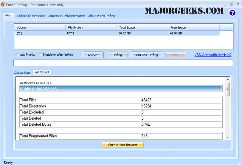Open help via the blue question mark icon
Image resolution: width=242 pixels, height=165 pixels.
tap(232, 12)
